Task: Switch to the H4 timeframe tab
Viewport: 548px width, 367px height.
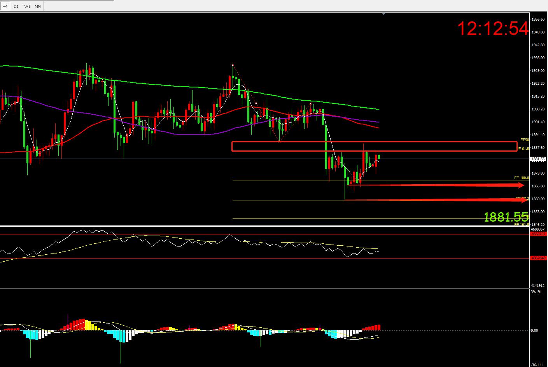Action: 5,7
